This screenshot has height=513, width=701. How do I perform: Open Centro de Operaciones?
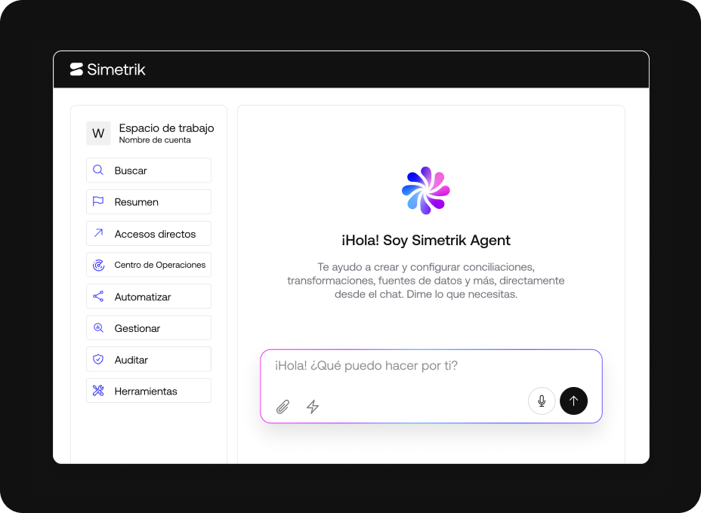149,265
